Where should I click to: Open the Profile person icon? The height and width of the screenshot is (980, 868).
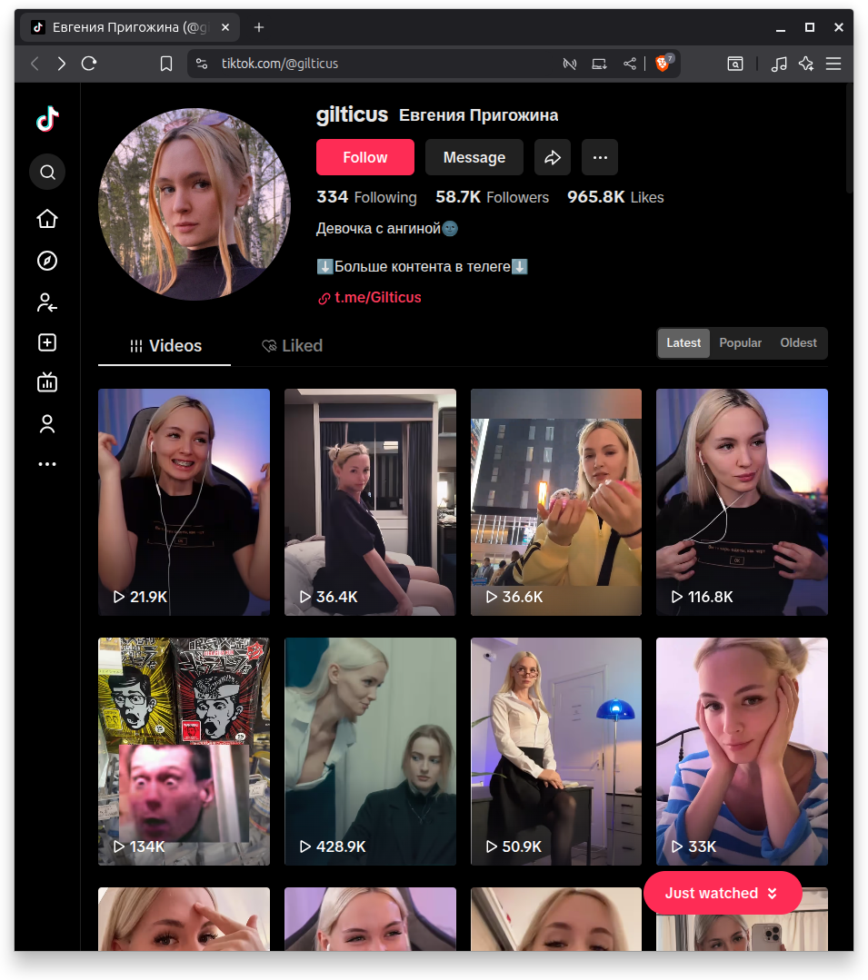(x=47, y=424)
